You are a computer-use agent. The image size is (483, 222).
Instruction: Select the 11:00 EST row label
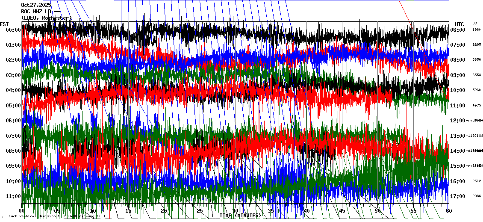pyautogui.click(x=13, y=196)
